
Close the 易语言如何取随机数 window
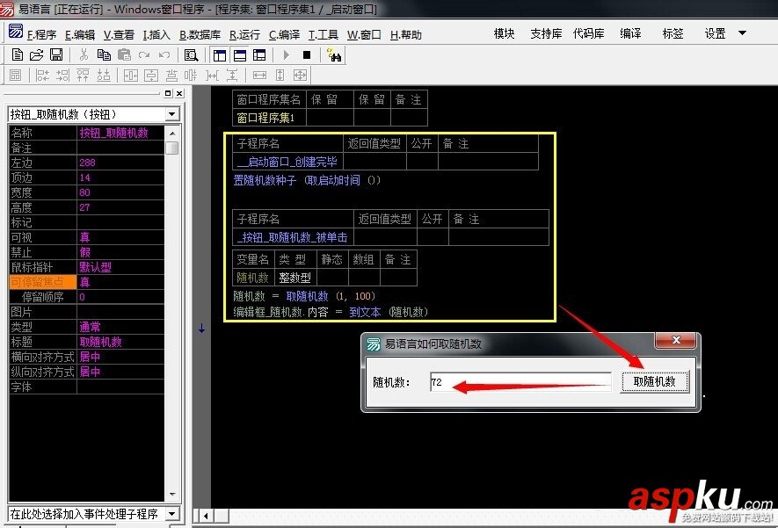click(x=676, y=340)
